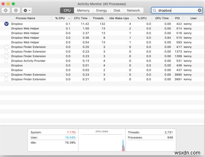The height and width of the screenshot is (157, 205).
Task: Select Dropbox Finder Extension PID 3691
Action: [x=102, y=79]
